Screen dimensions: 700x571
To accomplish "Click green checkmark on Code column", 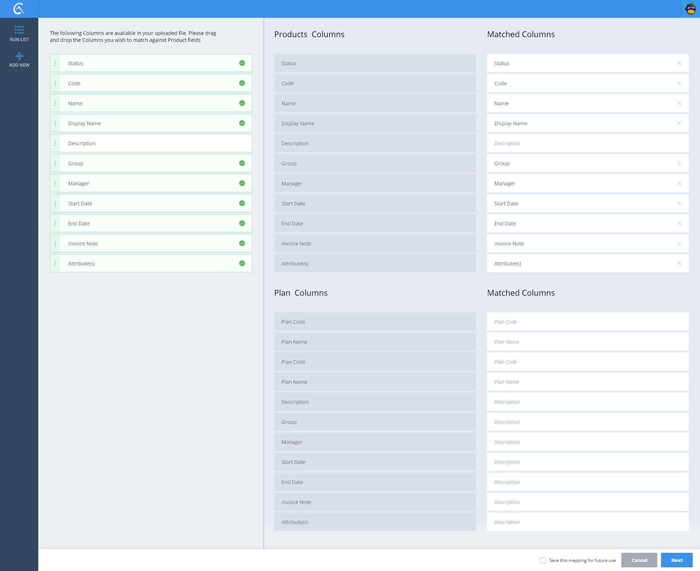I will click(x=242, y=83).
